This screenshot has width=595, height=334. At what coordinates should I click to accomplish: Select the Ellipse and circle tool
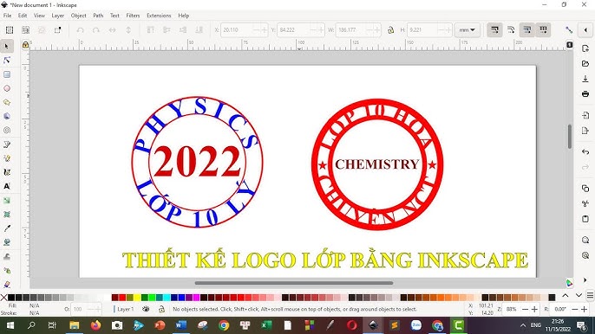click(7, 88)
